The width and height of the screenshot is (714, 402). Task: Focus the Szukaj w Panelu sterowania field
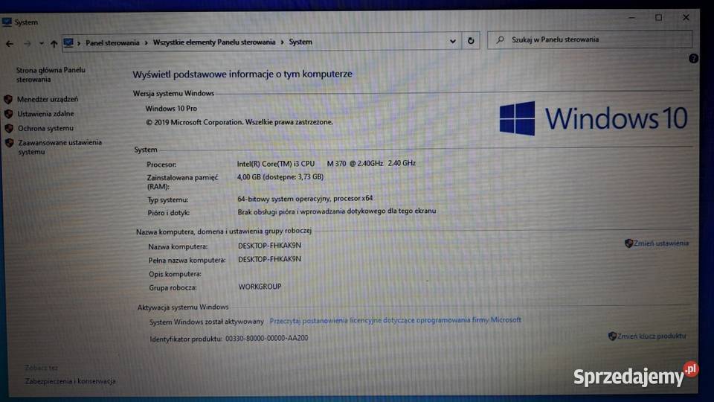point(590,39)
